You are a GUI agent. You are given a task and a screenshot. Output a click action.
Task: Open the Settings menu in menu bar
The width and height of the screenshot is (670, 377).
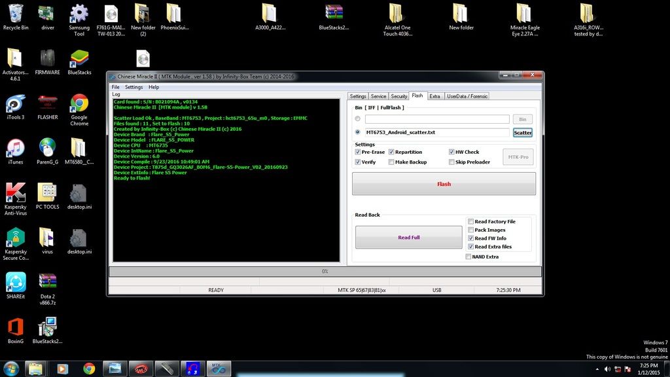tap(133, 87)
